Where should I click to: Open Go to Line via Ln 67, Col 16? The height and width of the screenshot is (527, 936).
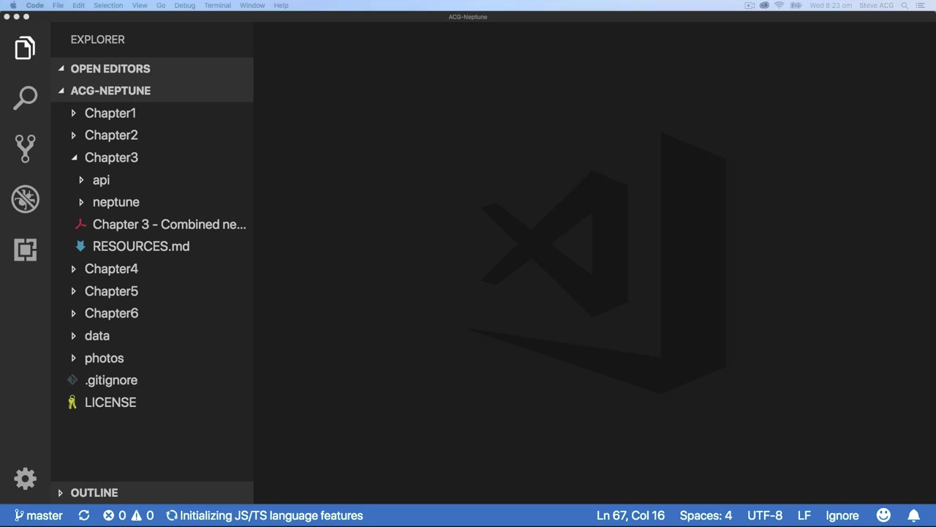630,515
